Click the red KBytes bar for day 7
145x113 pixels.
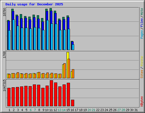click(x=34, y=95)
